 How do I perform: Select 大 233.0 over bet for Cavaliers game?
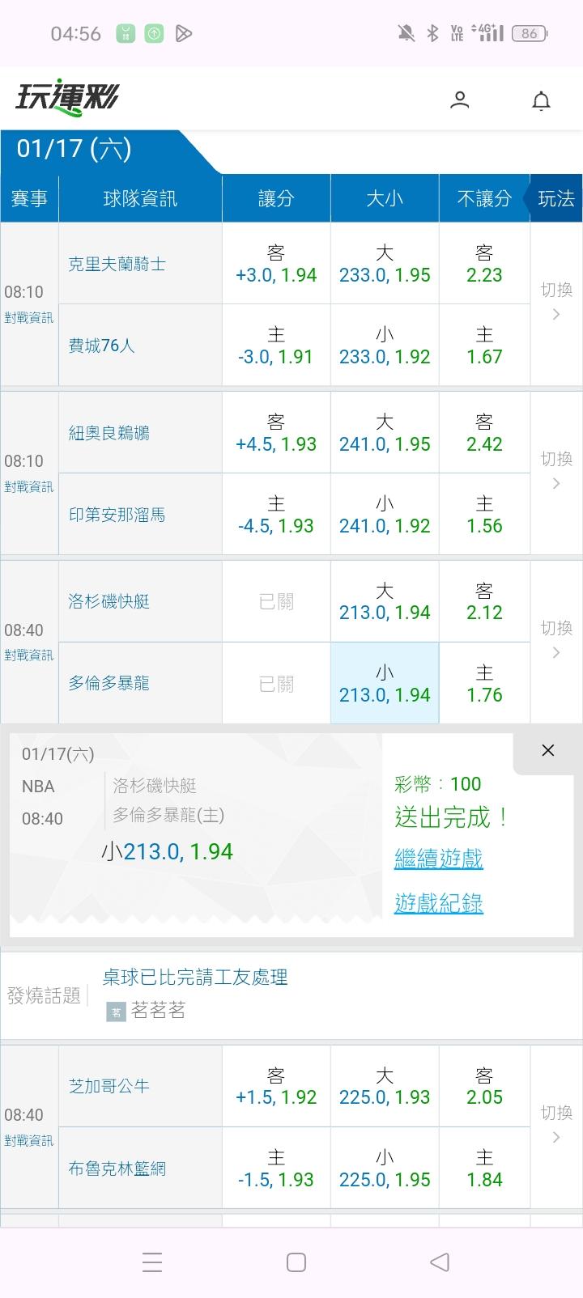pyautogui.click(x=385, y=264)
